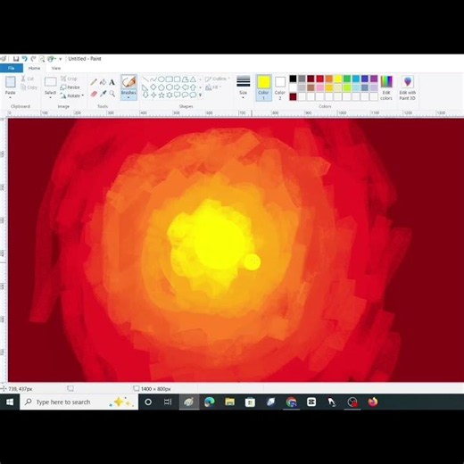Select the Triangle shape

[x=194, y=79]
